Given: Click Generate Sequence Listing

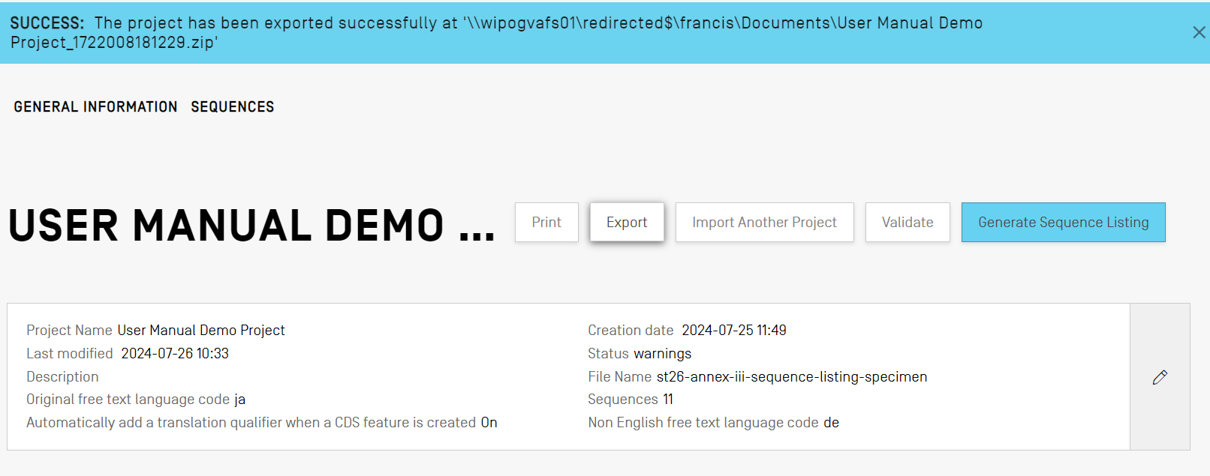Looking at the screenshot, I should point(1063,223).
